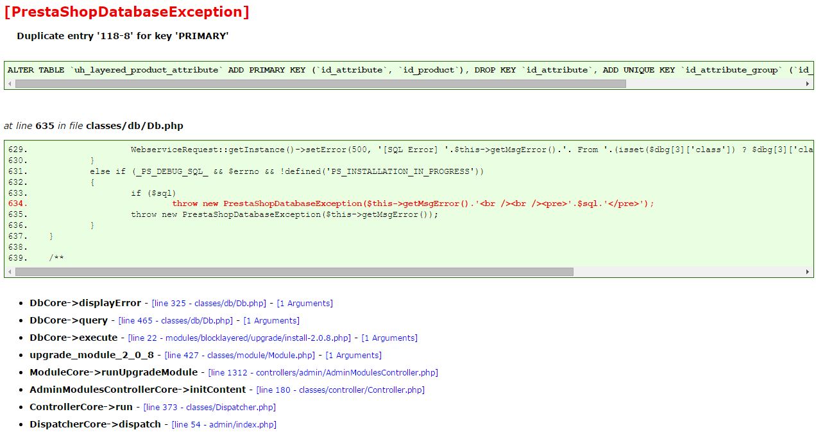This screenshot has height=439, width=816.
Task: Show '1 Arguments' for DbCore->execute
Action: pyautogui.click(x=389, y=338)
